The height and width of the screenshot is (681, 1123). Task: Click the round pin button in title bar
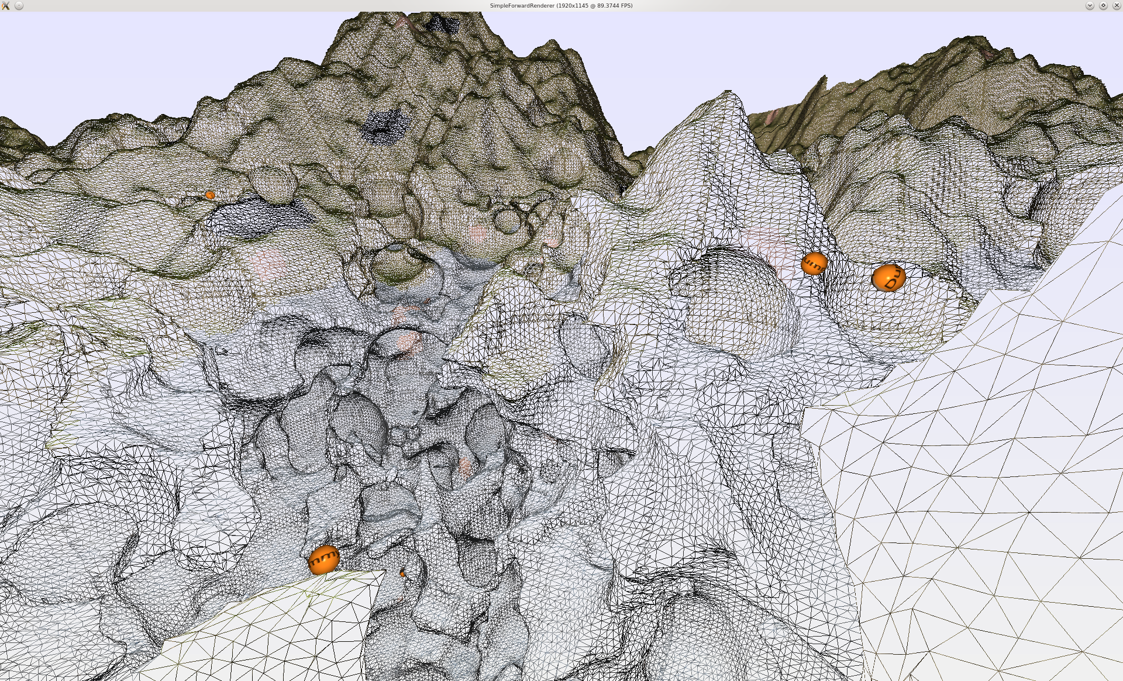click(x=19, y=5)
